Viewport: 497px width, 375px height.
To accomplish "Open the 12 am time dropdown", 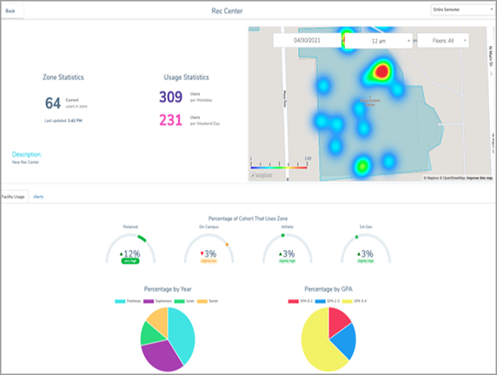I will click(379, 41).
